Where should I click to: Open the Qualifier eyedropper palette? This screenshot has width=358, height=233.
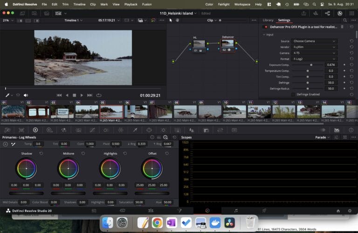pyautogui.click(x=135, y=130)
